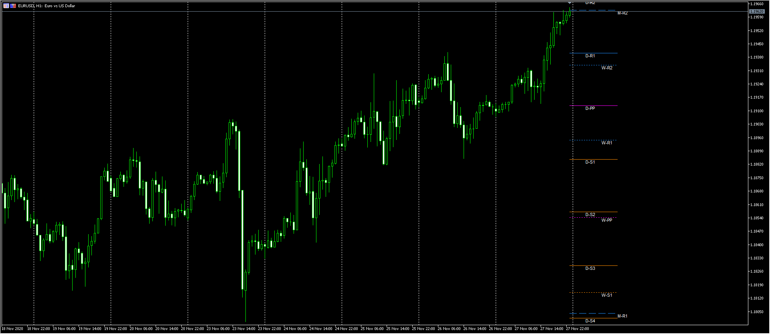Click the orange D-S3 support line

(594, 265)
